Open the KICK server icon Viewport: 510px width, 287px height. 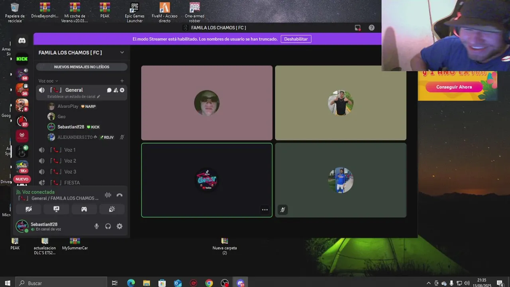point(22,59)
